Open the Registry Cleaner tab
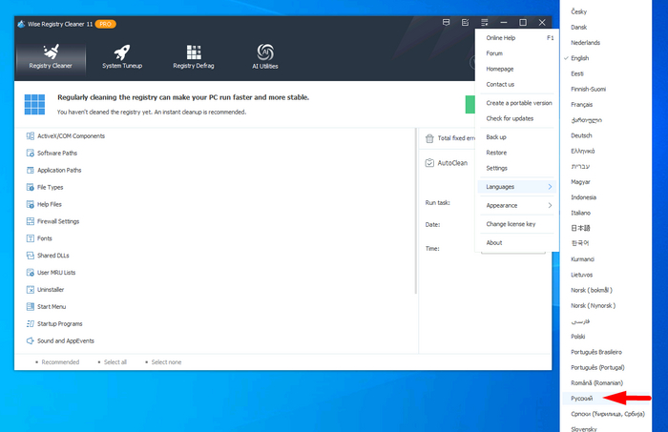The width and height of the screenshot is (668, 432). coord(51,57)
